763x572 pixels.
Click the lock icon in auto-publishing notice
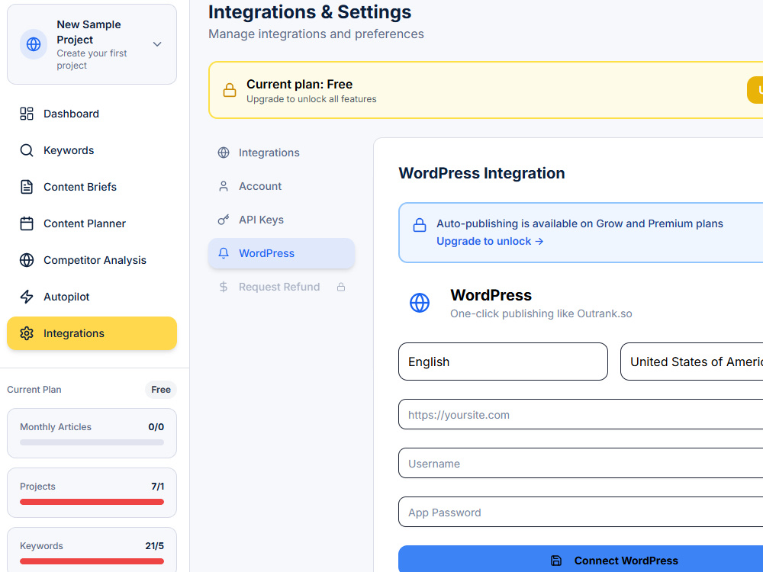(x=420, y=225)
